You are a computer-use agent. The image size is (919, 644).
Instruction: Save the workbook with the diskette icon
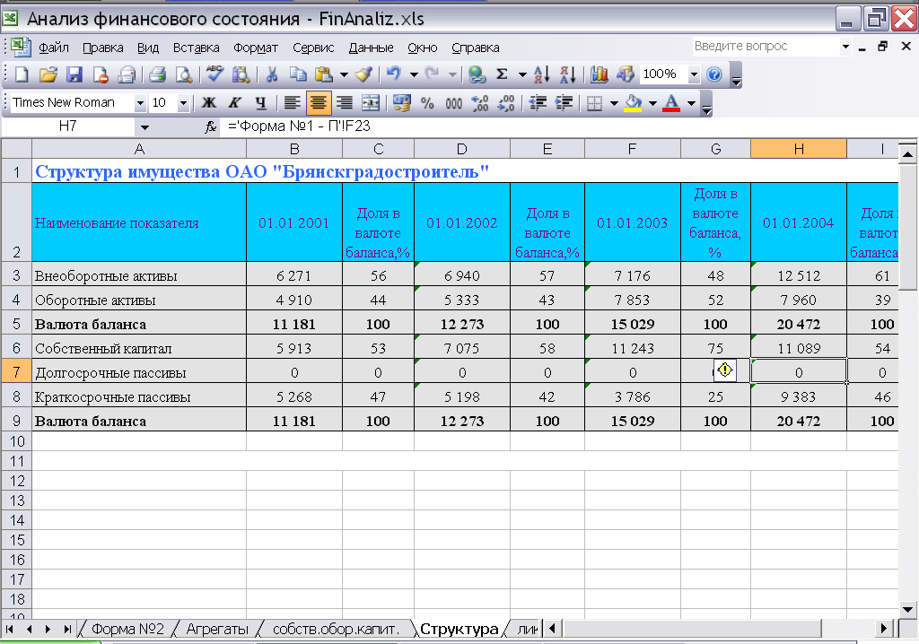coord(74,74)
